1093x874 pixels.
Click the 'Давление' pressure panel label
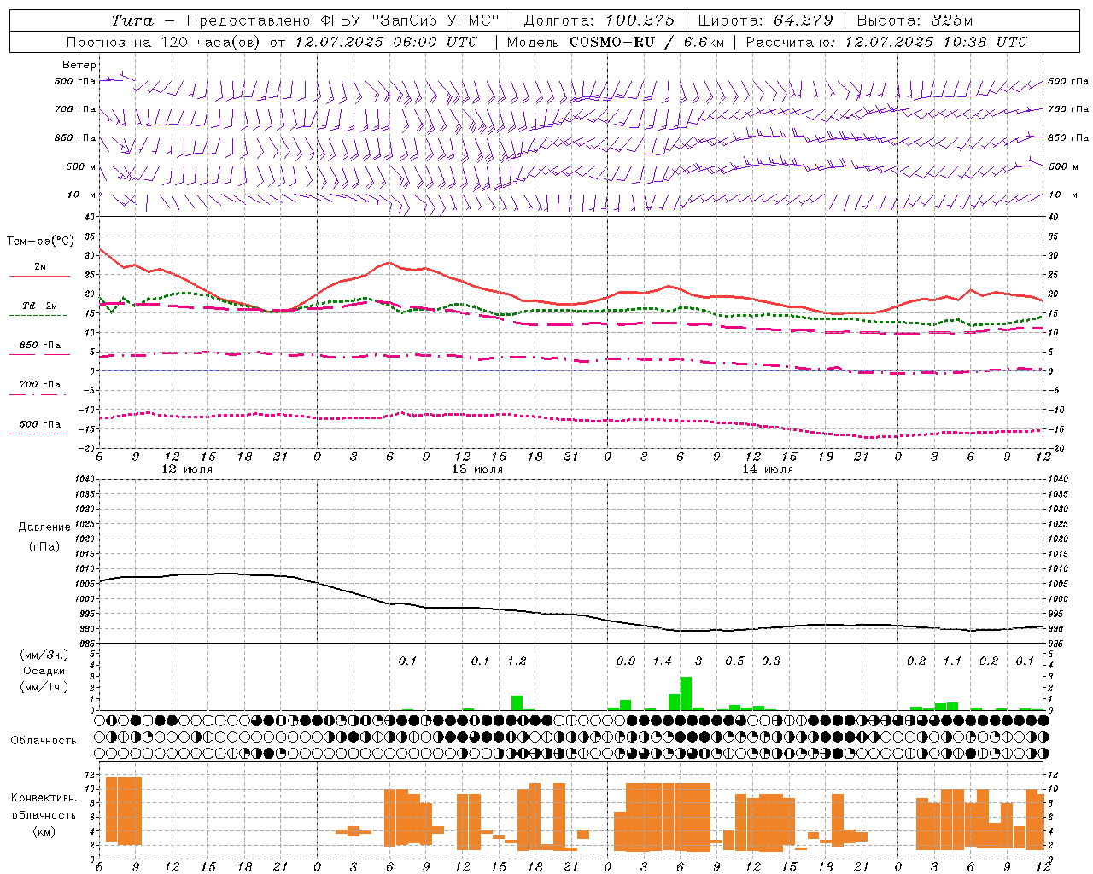pyautogui.click(x=44, y=527)
